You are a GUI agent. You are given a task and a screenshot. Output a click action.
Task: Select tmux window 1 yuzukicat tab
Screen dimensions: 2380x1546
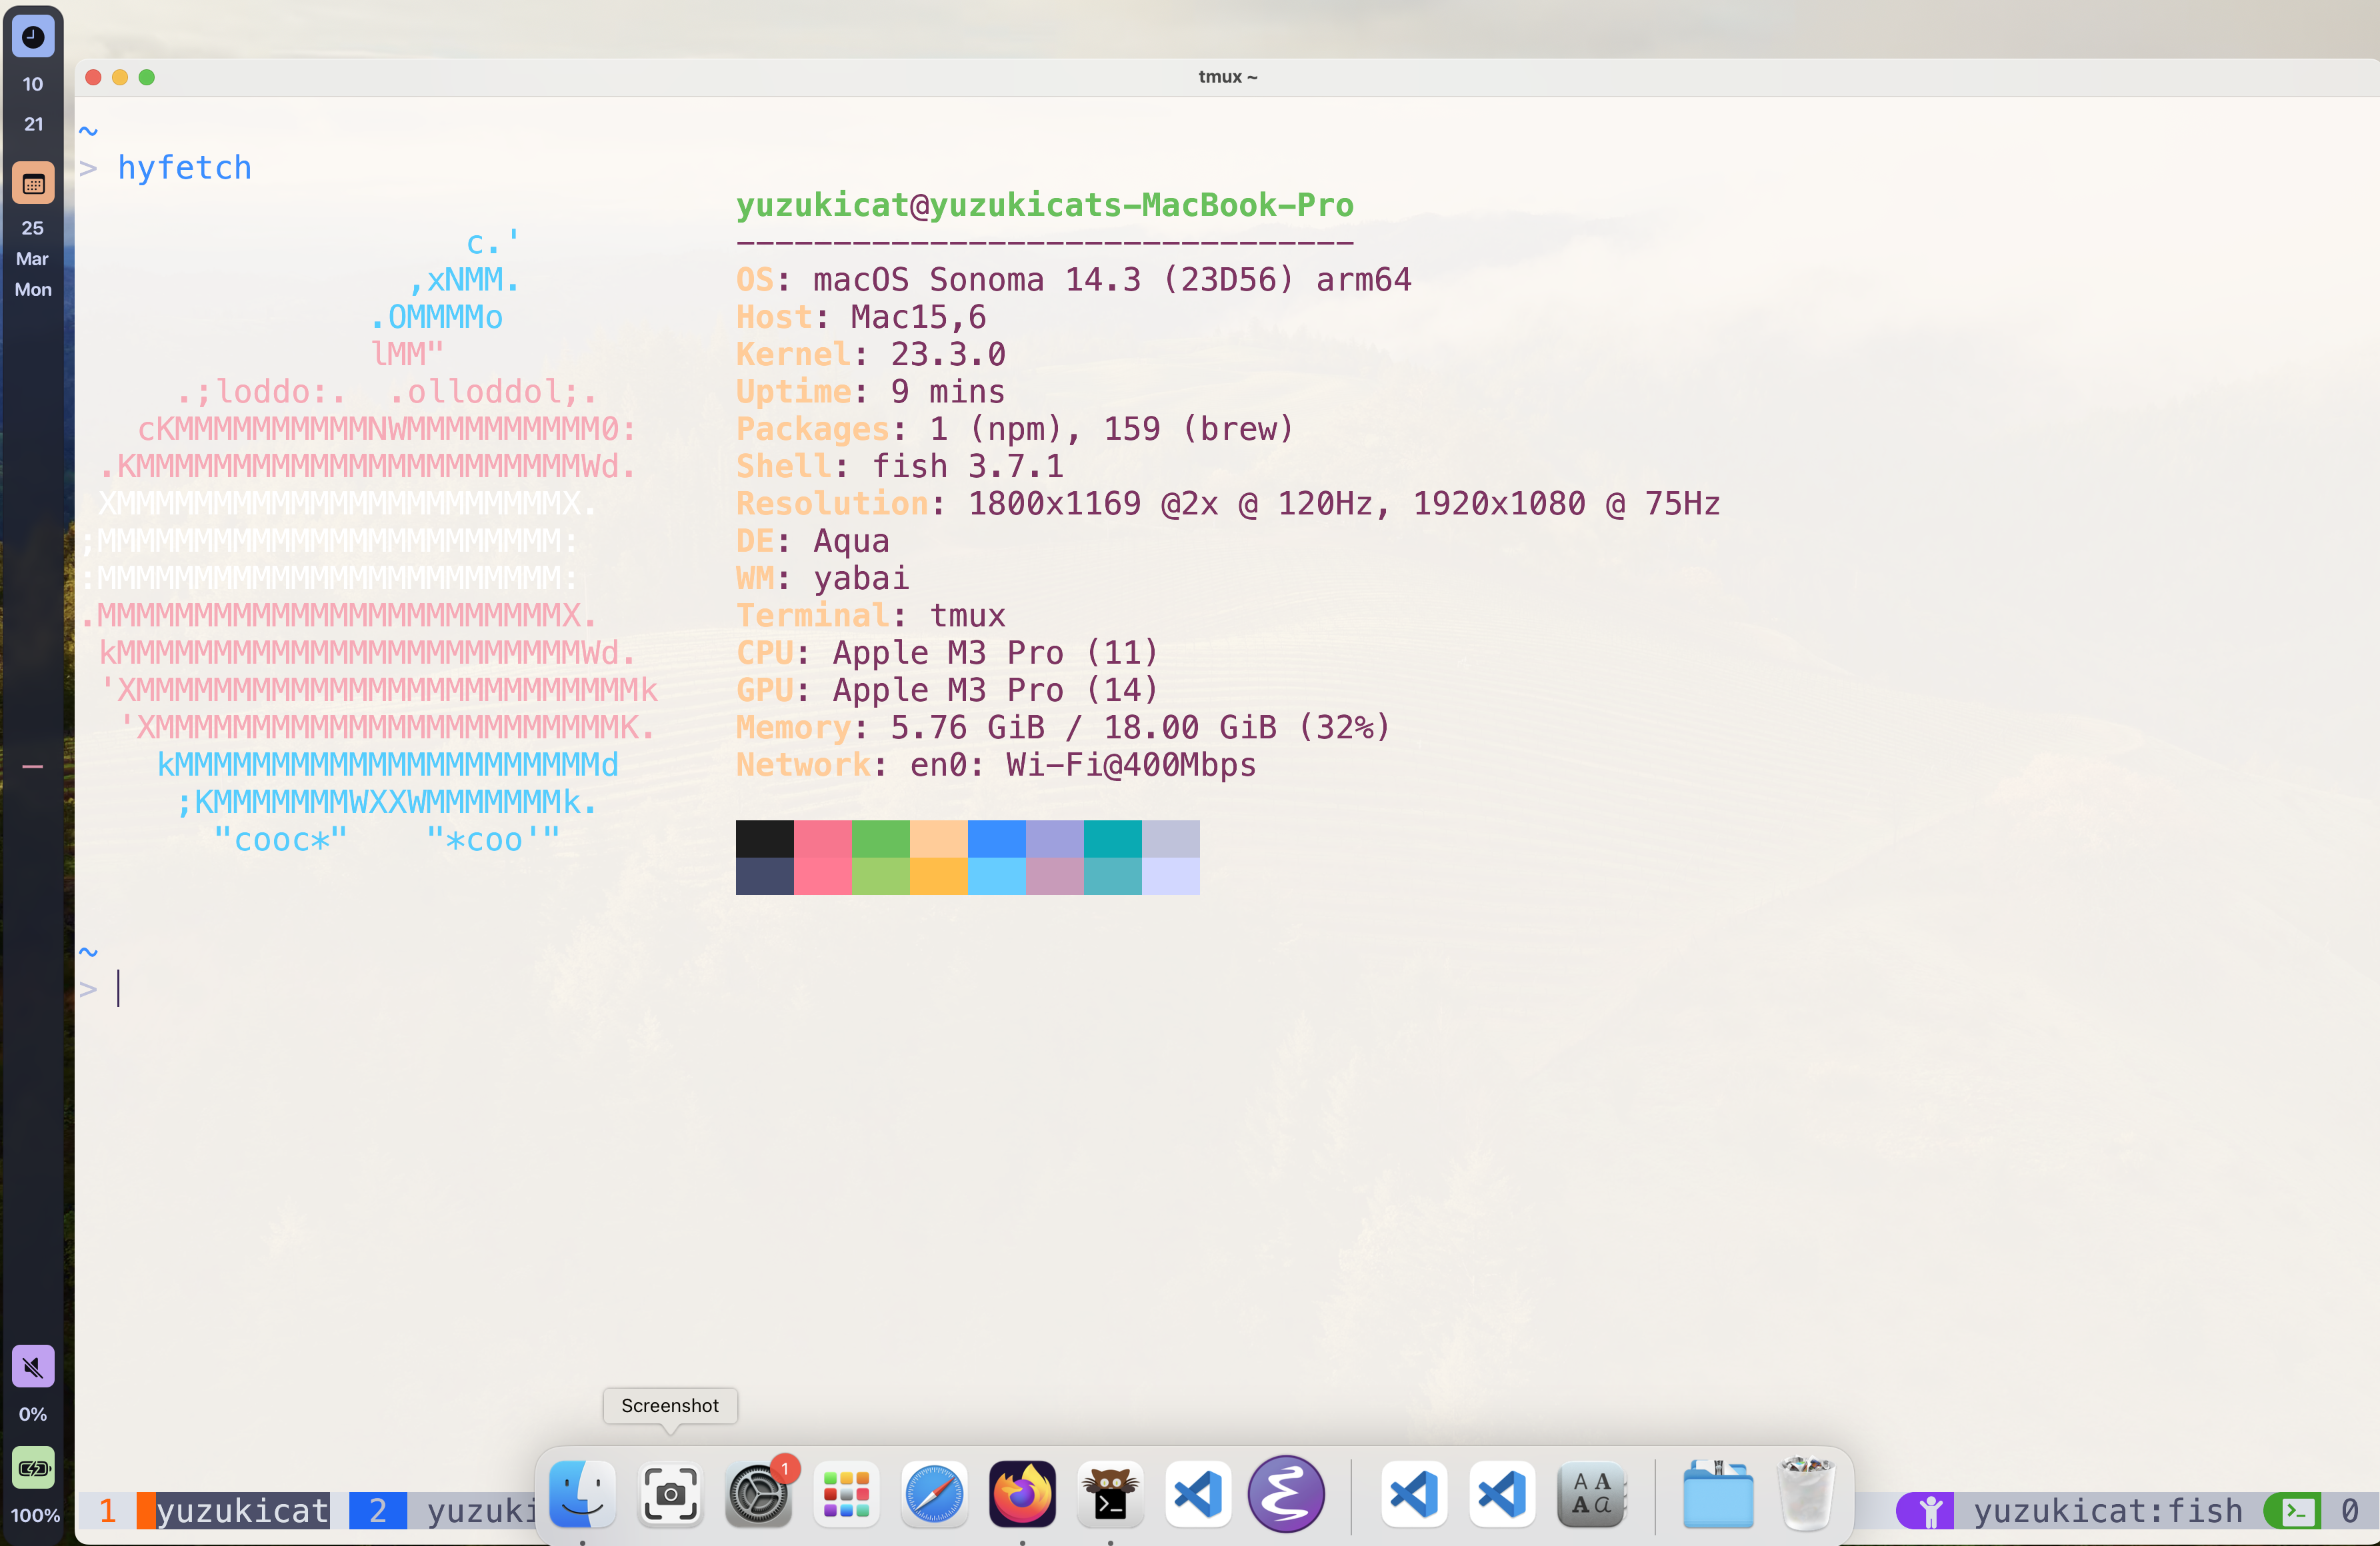242,1509
